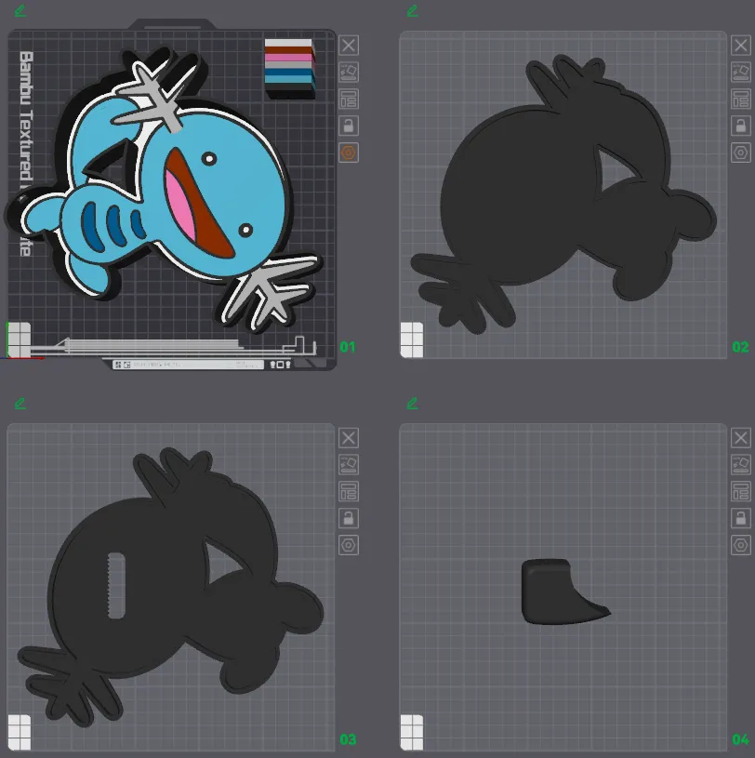Arrange objects on plate 03
The width and height of the screenshot is (755, 758).
(x=349, y=491)
